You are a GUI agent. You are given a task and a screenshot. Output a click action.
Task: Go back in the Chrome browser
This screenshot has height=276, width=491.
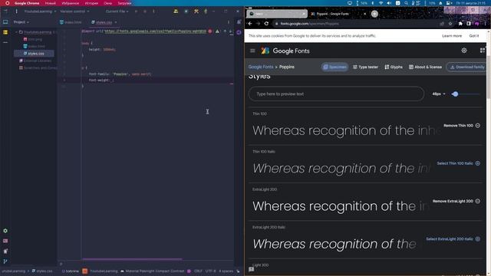(250, 24)
